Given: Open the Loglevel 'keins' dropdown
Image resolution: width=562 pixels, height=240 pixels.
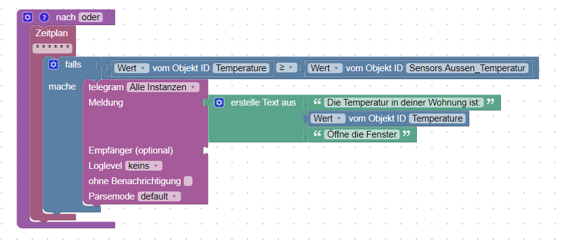Looking at the screenshot, I should (x=144, y=166).
